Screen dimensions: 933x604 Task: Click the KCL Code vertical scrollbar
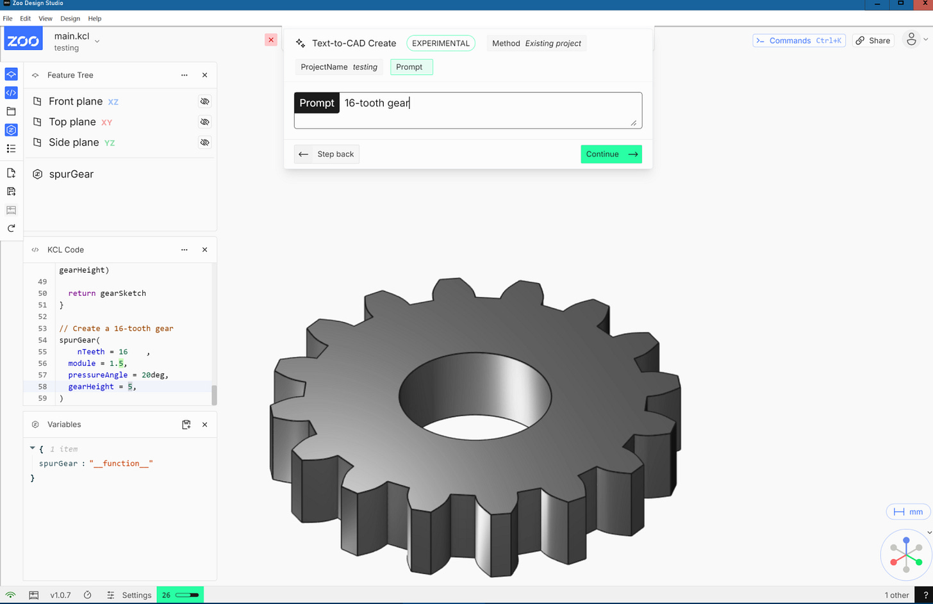(x=214, y=395)
